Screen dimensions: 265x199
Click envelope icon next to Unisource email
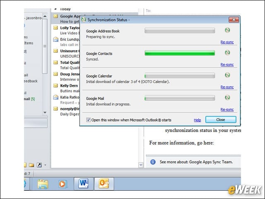[55, 51]
